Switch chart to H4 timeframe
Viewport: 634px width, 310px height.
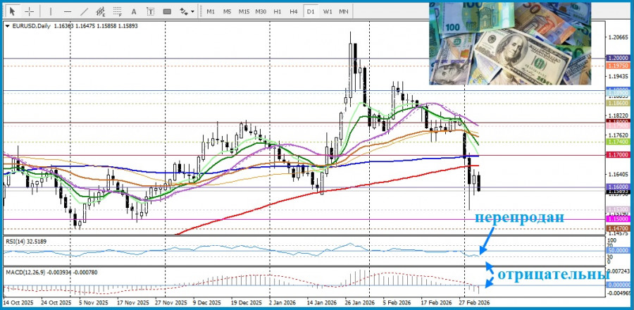tap(294, 11)
